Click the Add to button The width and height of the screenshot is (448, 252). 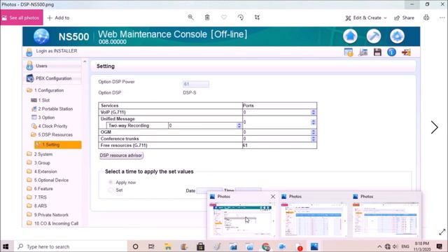tap(59, 17)
